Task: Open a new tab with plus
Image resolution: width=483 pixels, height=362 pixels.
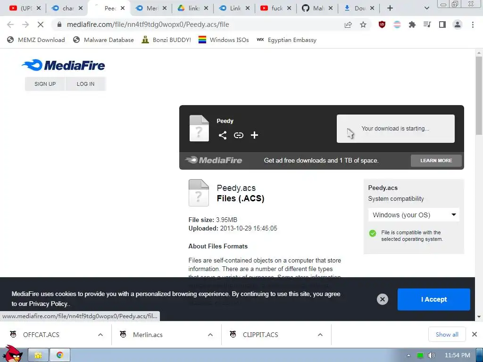Action: (x=390, y=8)
